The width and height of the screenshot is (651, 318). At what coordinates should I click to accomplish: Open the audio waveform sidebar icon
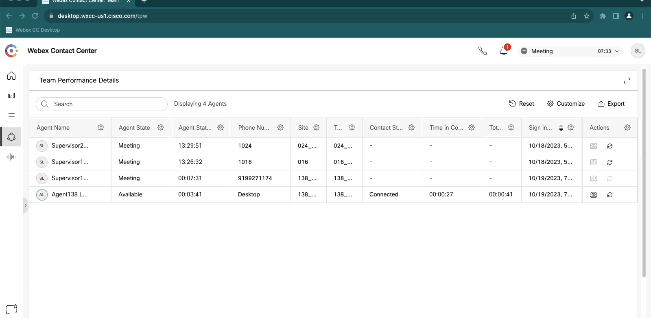tap(11, 157)
